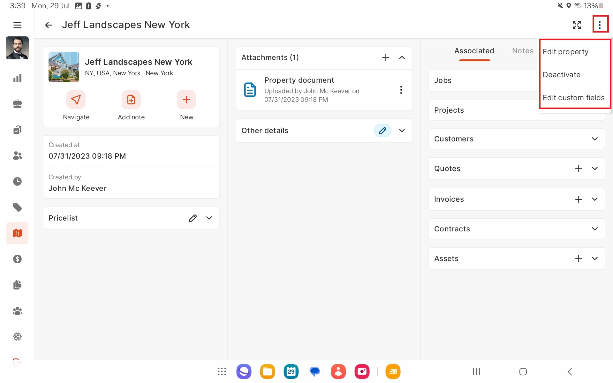Open Property document options menu
This screenshot has width=613, height=383.
pos(401,90)
